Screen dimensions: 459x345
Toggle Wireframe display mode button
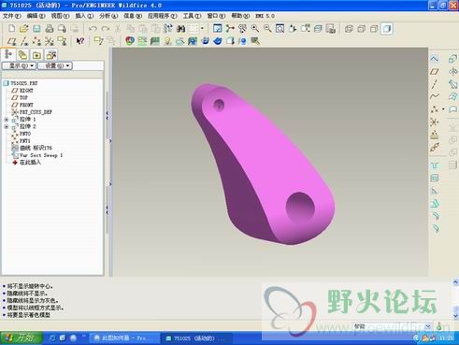click(x=349, y=29)
